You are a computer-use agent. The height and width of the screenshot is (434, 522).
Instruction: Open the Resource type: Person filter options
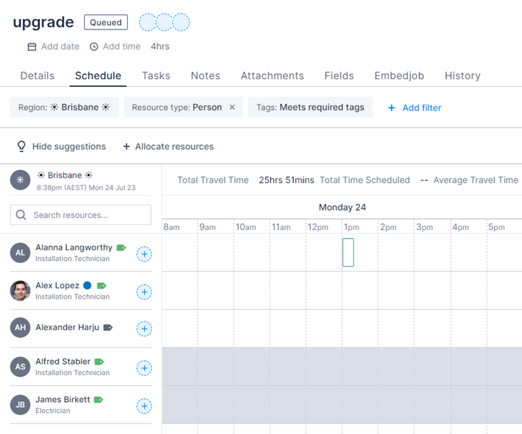pos(175,107)
